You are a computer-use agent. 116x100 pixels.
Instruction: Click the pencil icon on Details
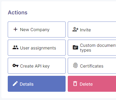[15, 84]
